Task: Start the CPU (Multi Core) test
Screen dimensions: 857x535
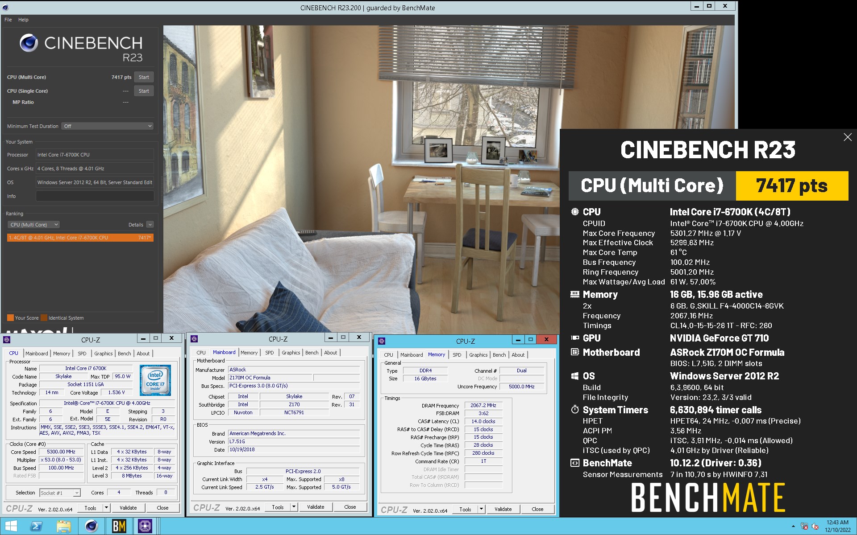Action: (x=144, y=77)
